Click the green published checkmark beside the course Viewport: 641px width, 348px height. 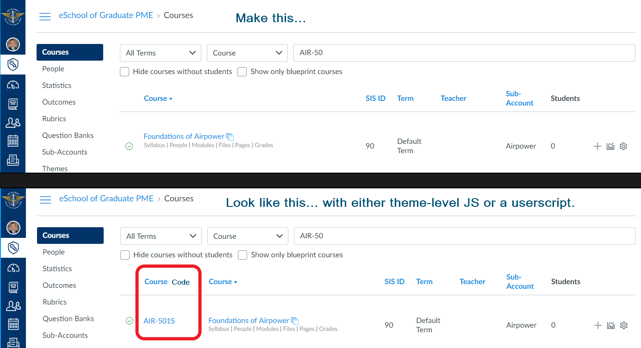click(129, 146)
